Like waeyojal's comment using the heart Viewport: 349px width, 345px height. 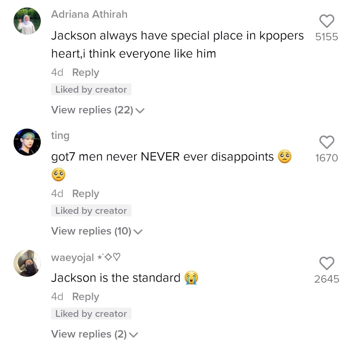327,263
